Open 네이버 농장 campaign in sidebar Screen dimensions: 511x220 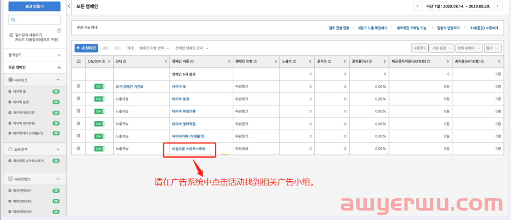tap(21, 102)
